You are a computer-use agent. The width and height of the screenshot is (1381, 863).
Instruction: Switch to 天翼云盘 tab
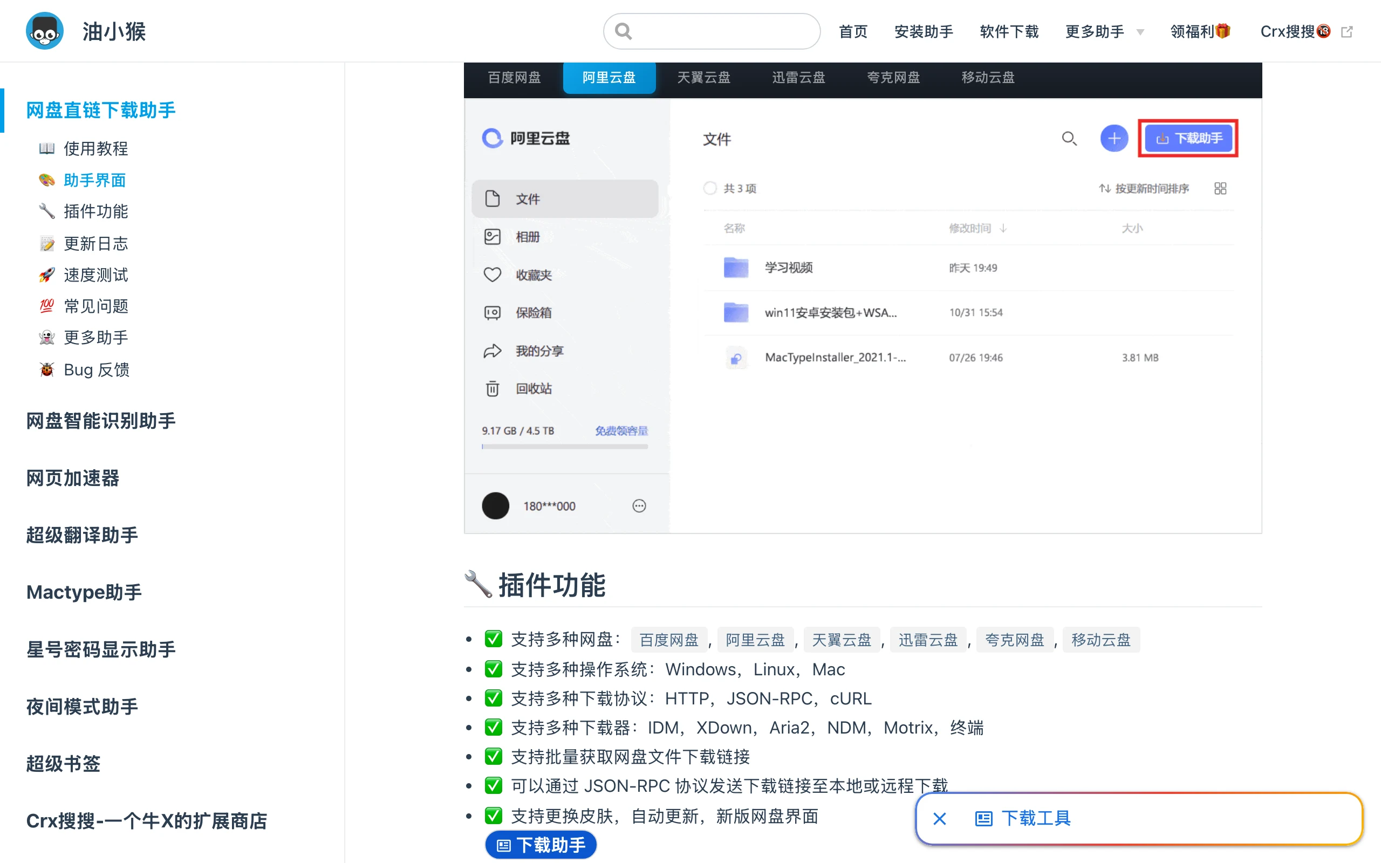tap(703, 78)
